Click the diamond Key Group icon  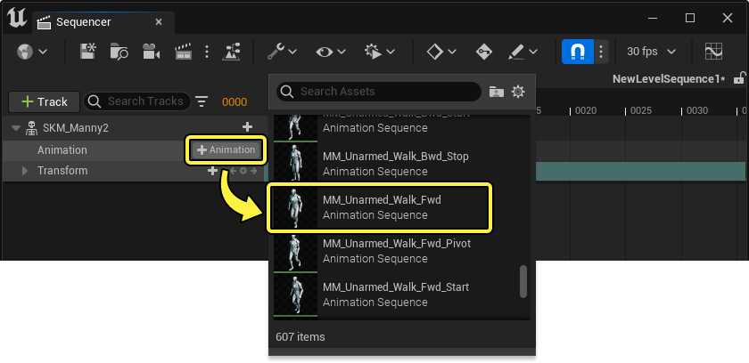tap(435, 52)
